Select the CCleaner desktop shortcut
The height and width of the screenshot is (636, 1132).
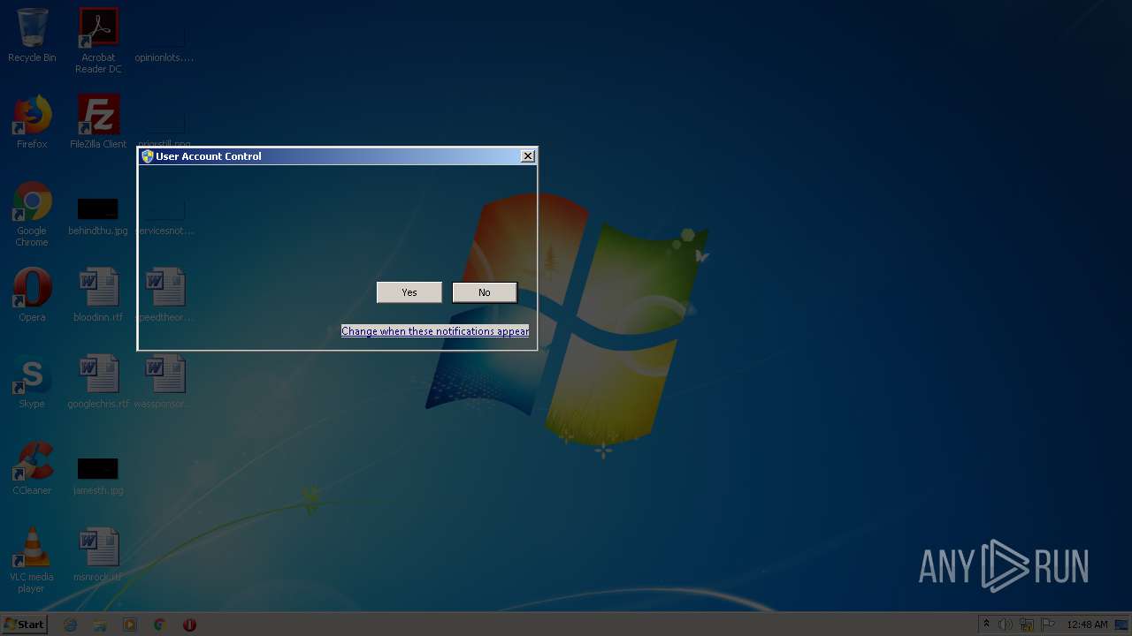[32, 468]
